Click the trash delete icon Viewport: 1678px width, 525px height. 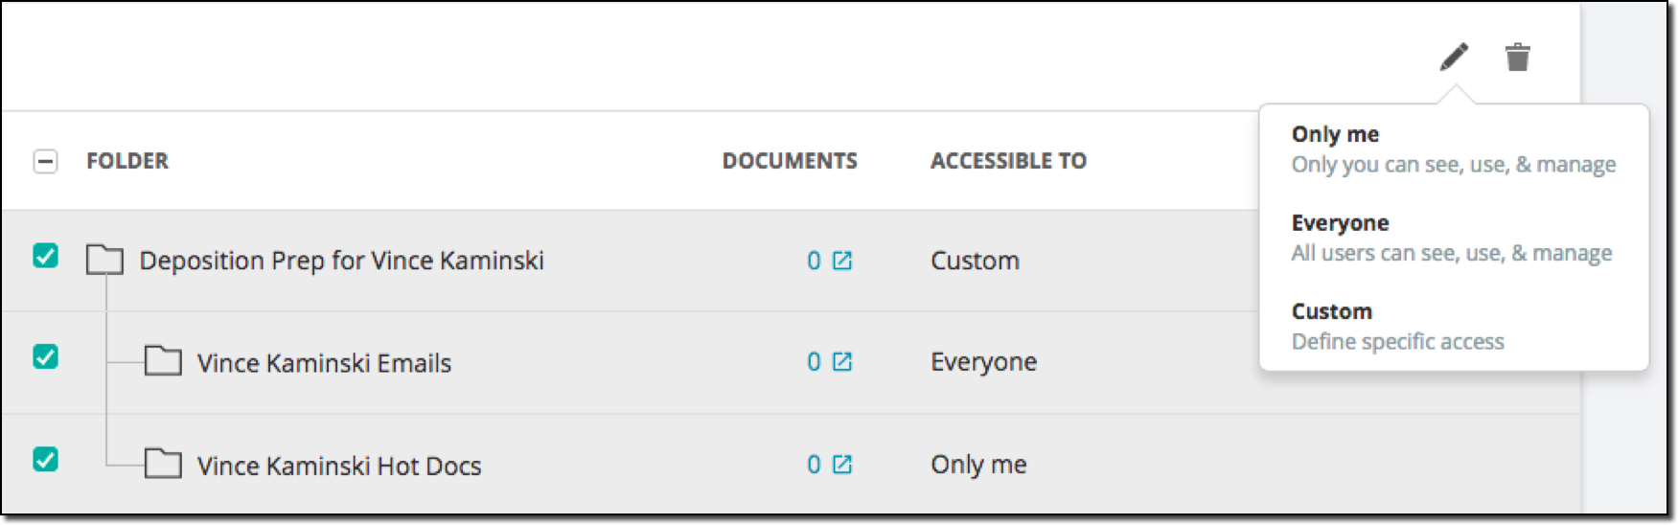1517,57
